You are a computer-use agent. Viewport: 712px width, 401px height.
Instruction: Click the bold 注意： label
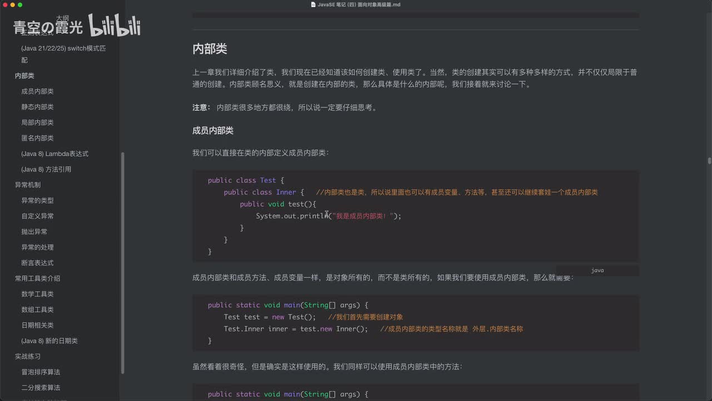[x=201, y=107]
